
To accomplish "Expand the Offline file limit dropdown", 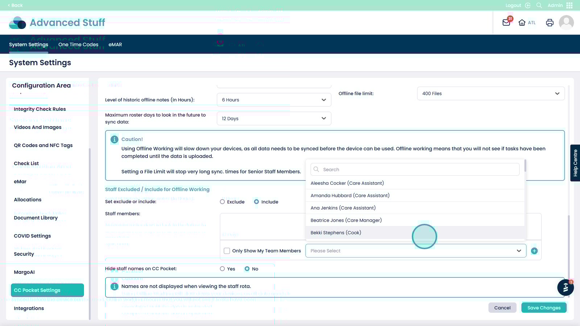I will (490, 93).
